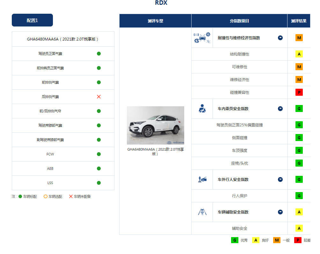This screenshot has width=320, height=254.
Task: Click the 碰撞兼容性 row label
Action: 240,92
